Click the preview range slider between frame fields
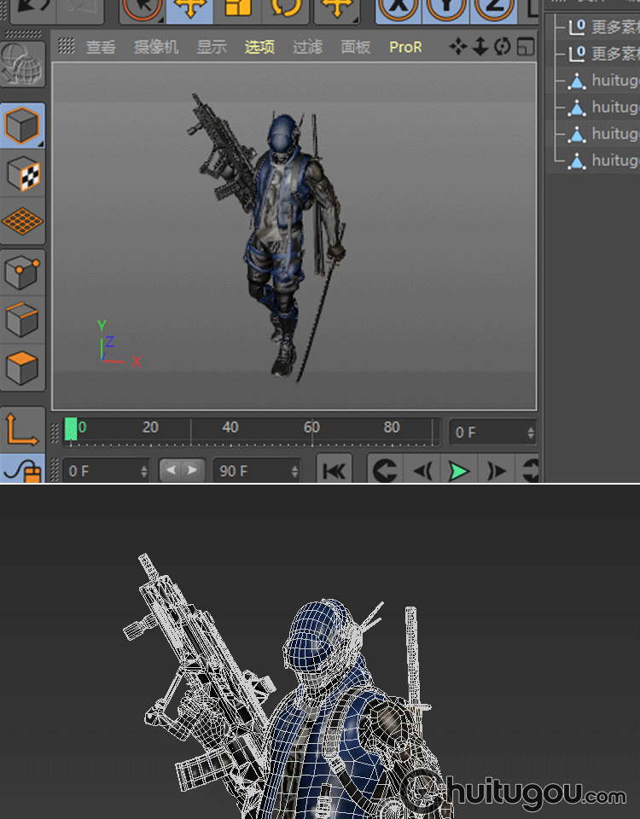640x819 pixels. coord(182,470)
